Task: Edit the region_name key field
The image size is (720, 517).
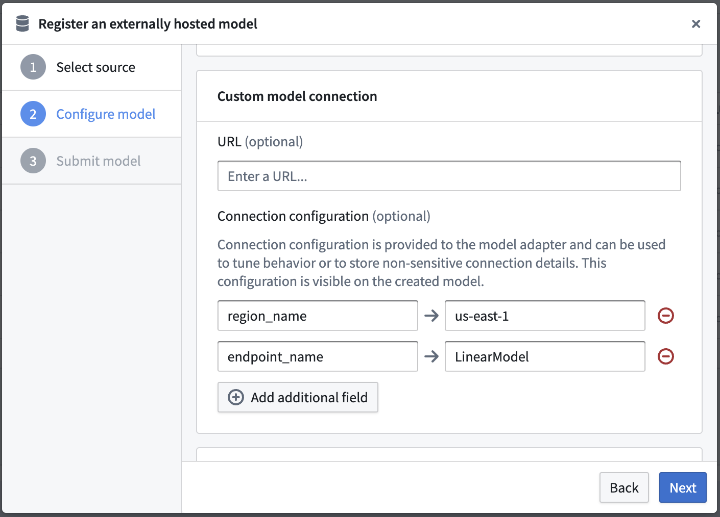Action: pyautogui.click(x=318, y=316)
